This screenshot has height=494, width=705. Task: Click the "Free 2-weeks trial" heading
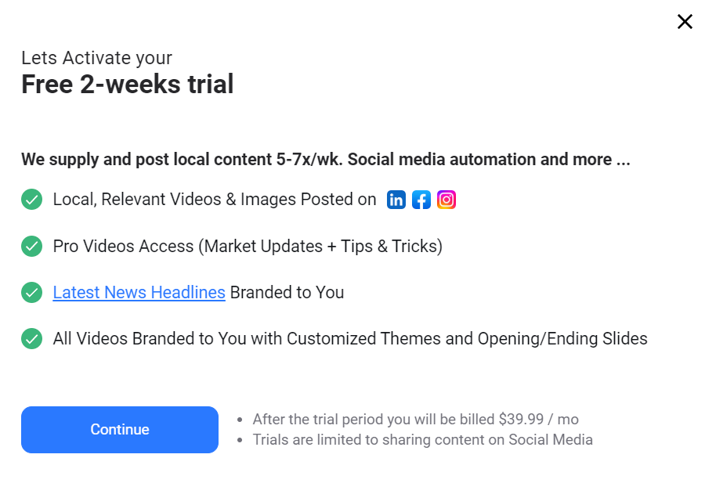(x=127, y=84)
